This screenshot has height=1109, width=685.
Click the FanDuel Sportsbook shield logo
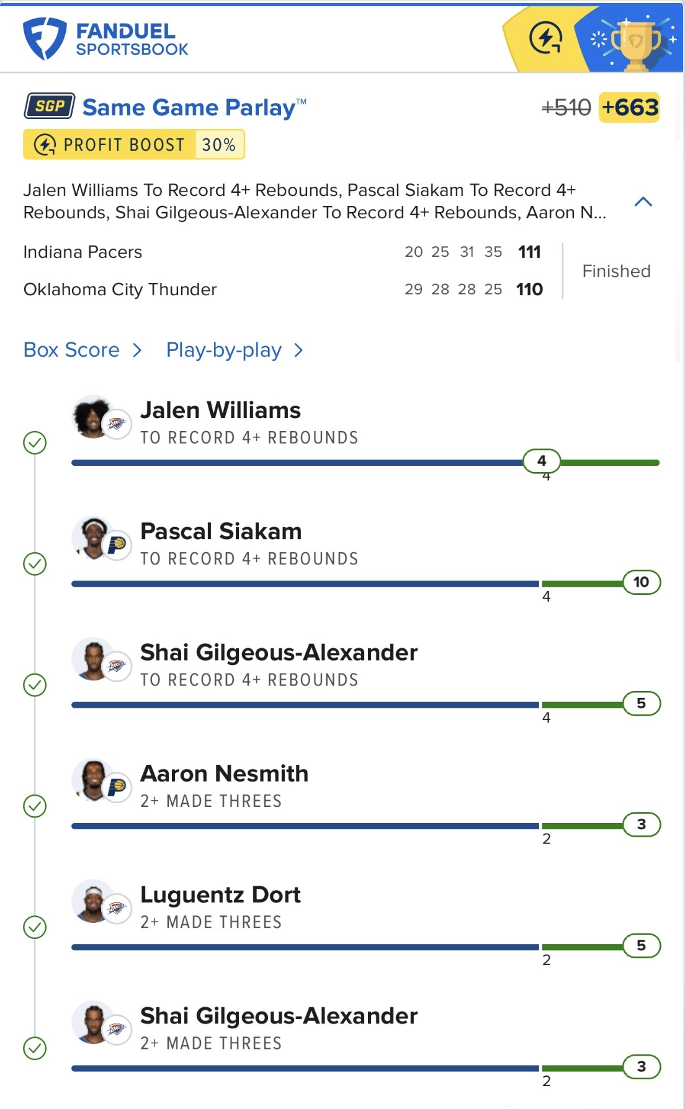(44, 38)
